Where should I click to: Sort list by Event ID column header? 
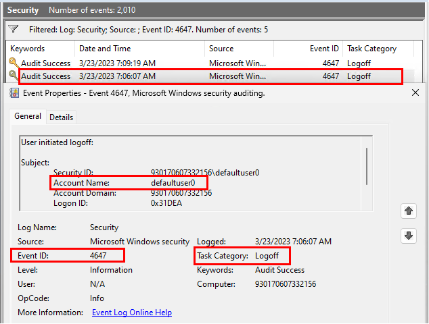coord(324,49)
